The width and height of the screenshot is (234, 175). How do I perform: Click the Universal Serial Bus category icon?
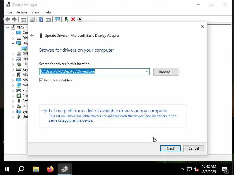click(x=18, y=116)
